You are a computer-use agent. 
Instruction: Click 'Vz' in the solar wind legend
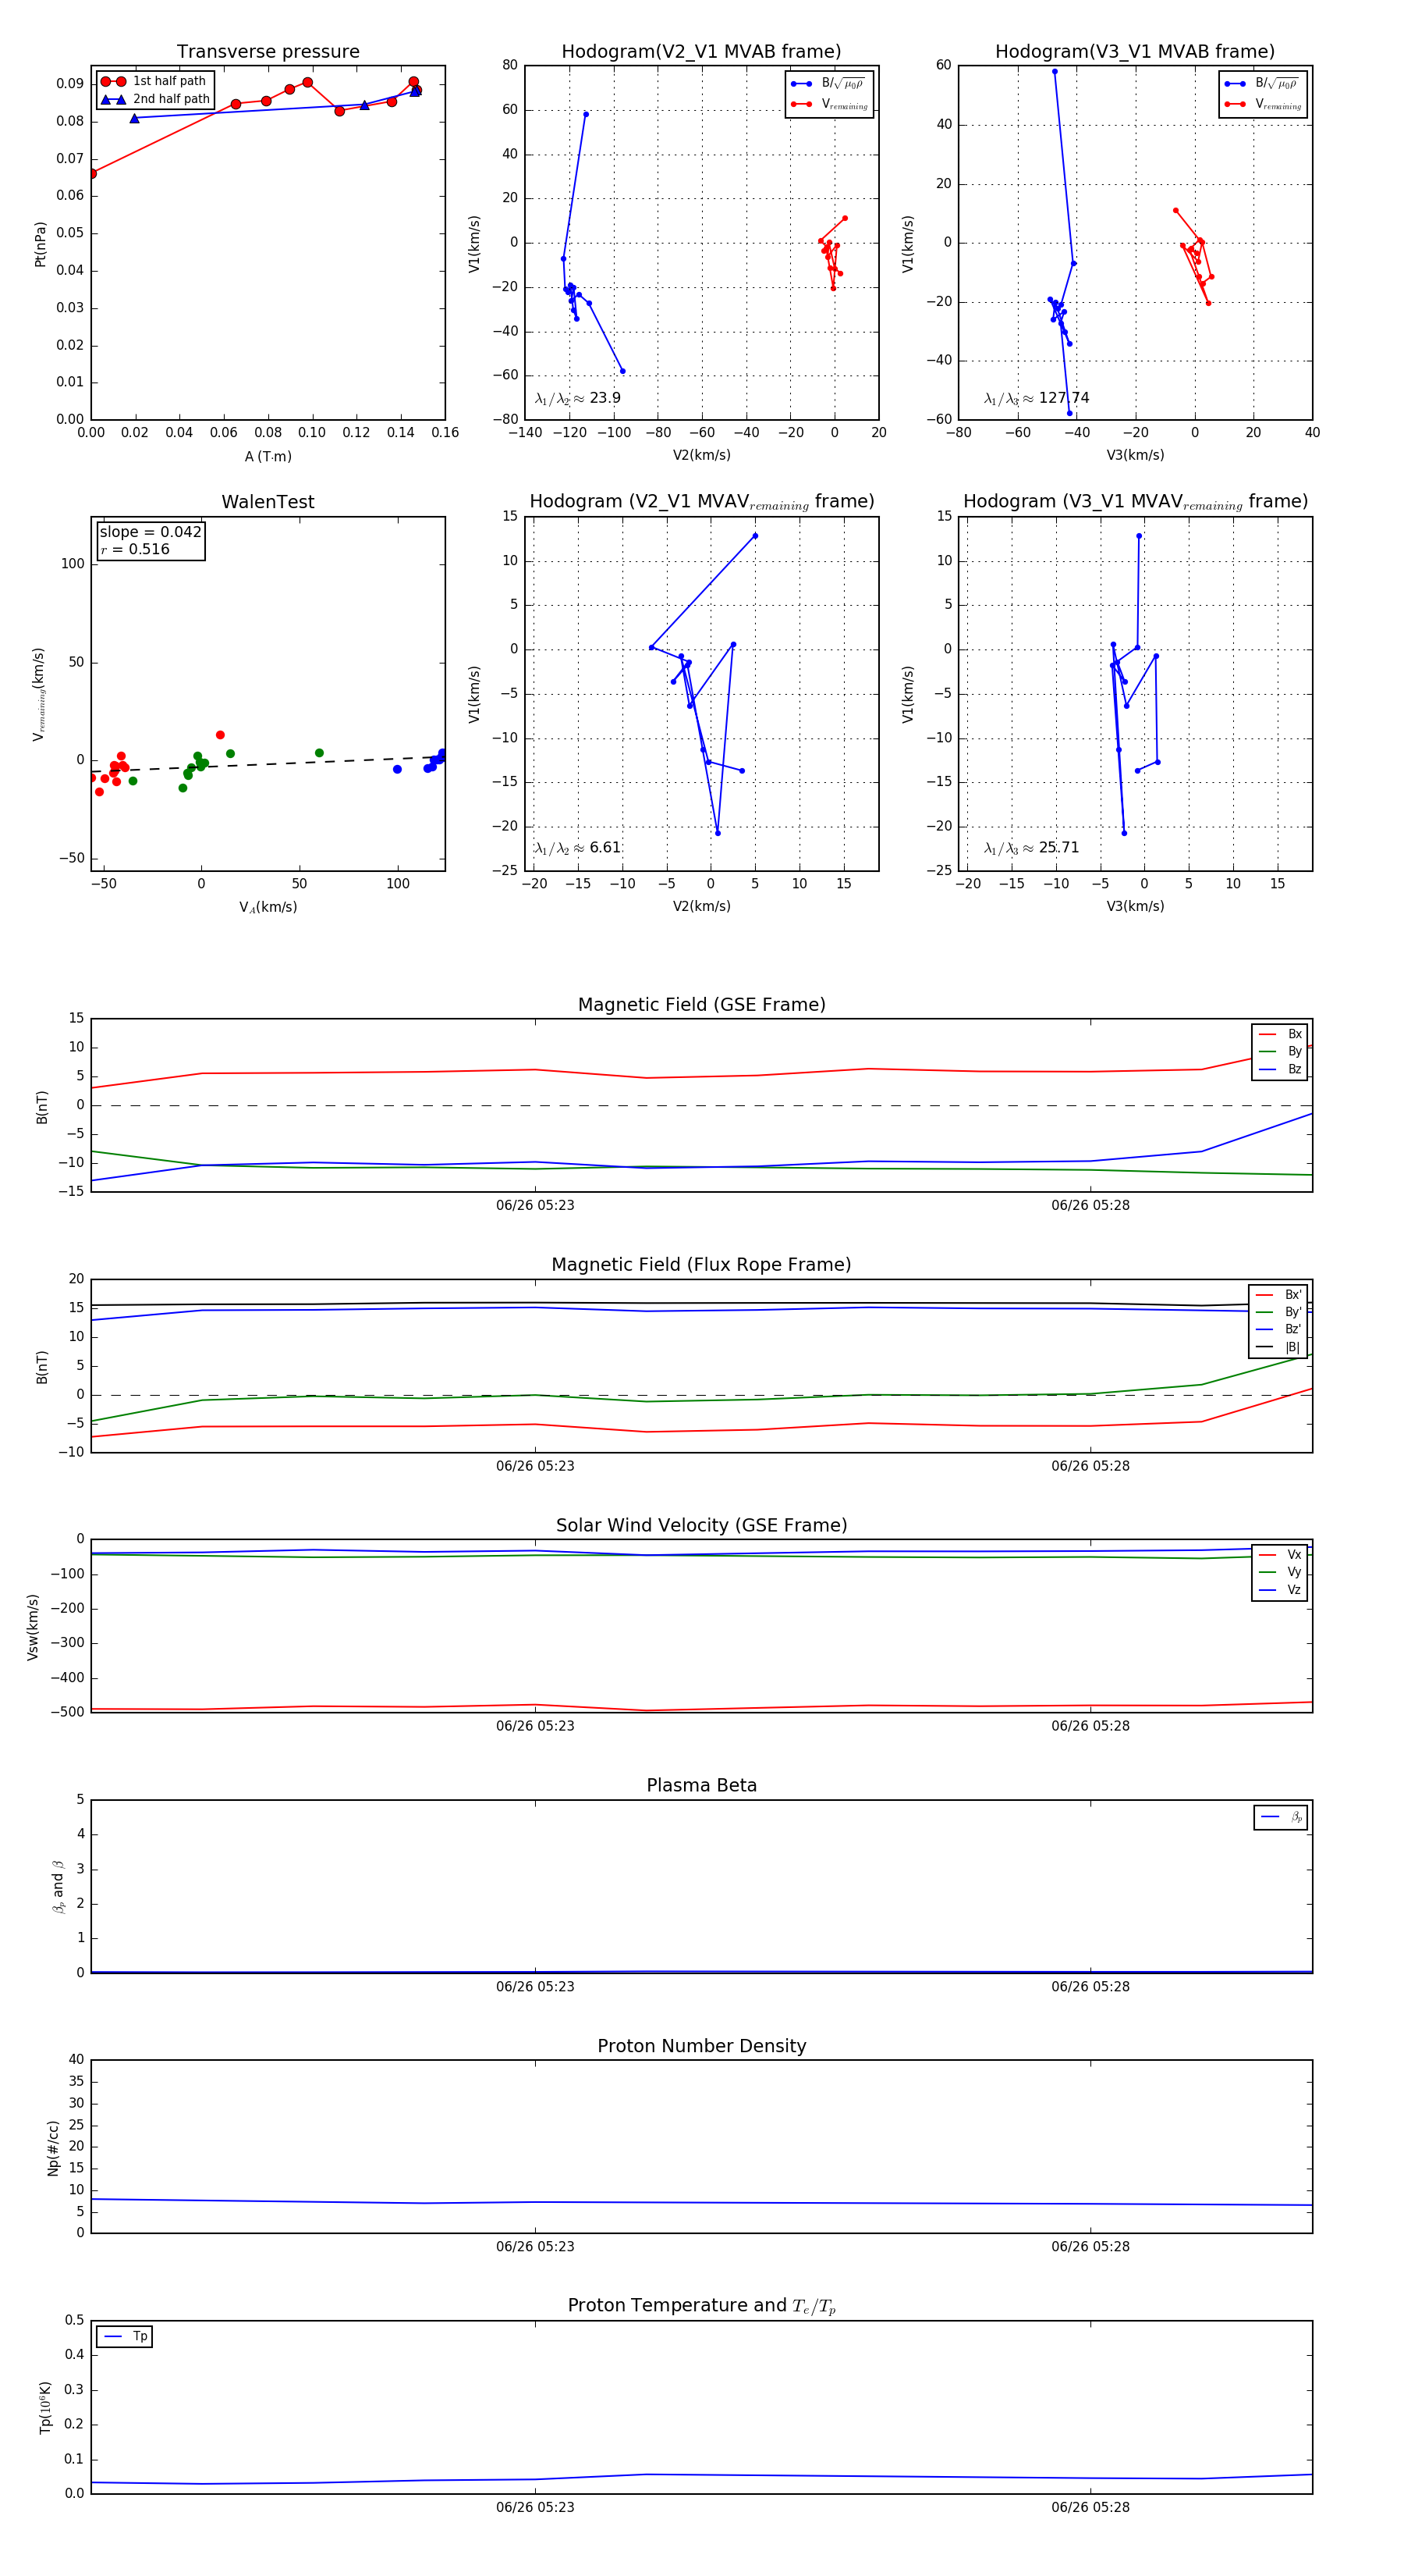point(1280,1590)
